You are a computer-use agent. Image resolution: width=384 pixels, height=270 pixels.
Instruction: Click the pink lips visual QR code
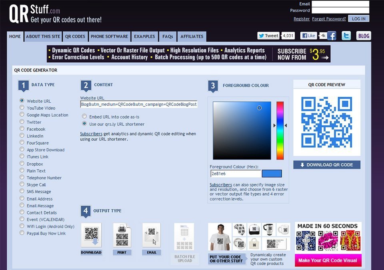point(328,241)
